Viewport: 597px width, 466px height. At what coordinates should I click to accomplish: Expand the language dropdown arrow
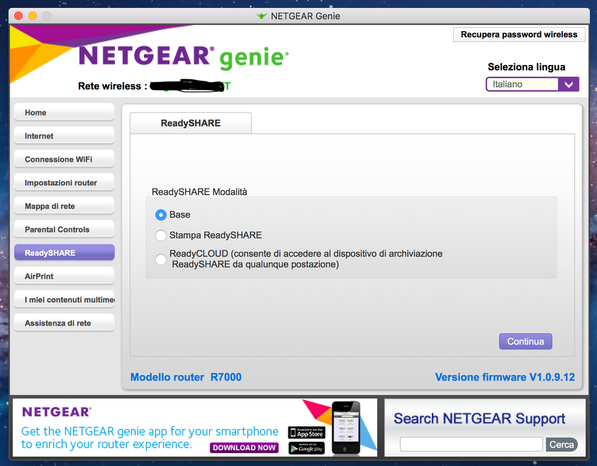click(568, 84)
